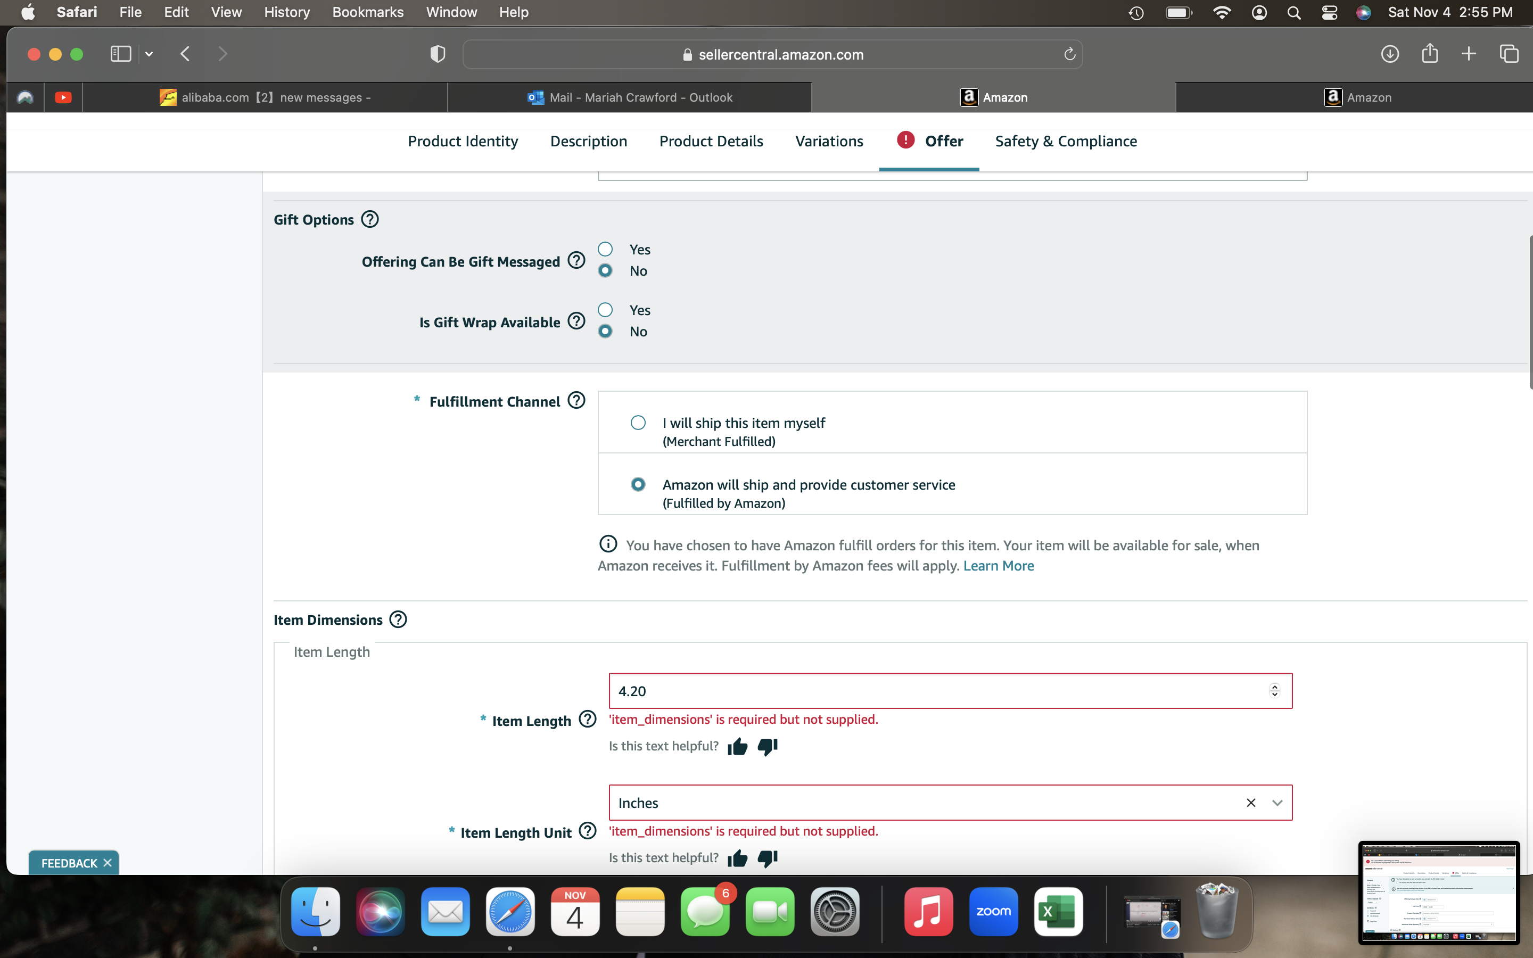
Task: Open the Safari privacy report shield
Action: coord(437,54)
